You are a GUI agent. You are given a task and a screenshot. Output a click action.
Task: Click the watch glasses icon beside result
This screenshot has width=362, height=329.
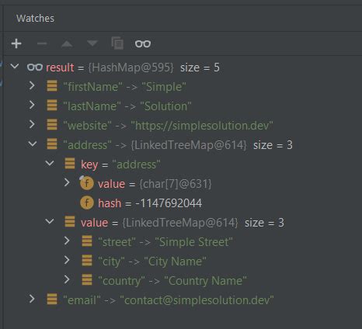(35, 68)
